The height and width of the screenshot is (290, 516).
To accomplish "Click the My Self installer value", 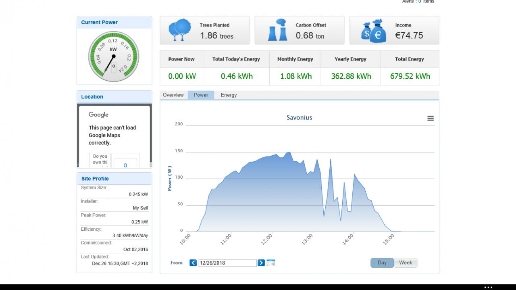I will 140,208.
